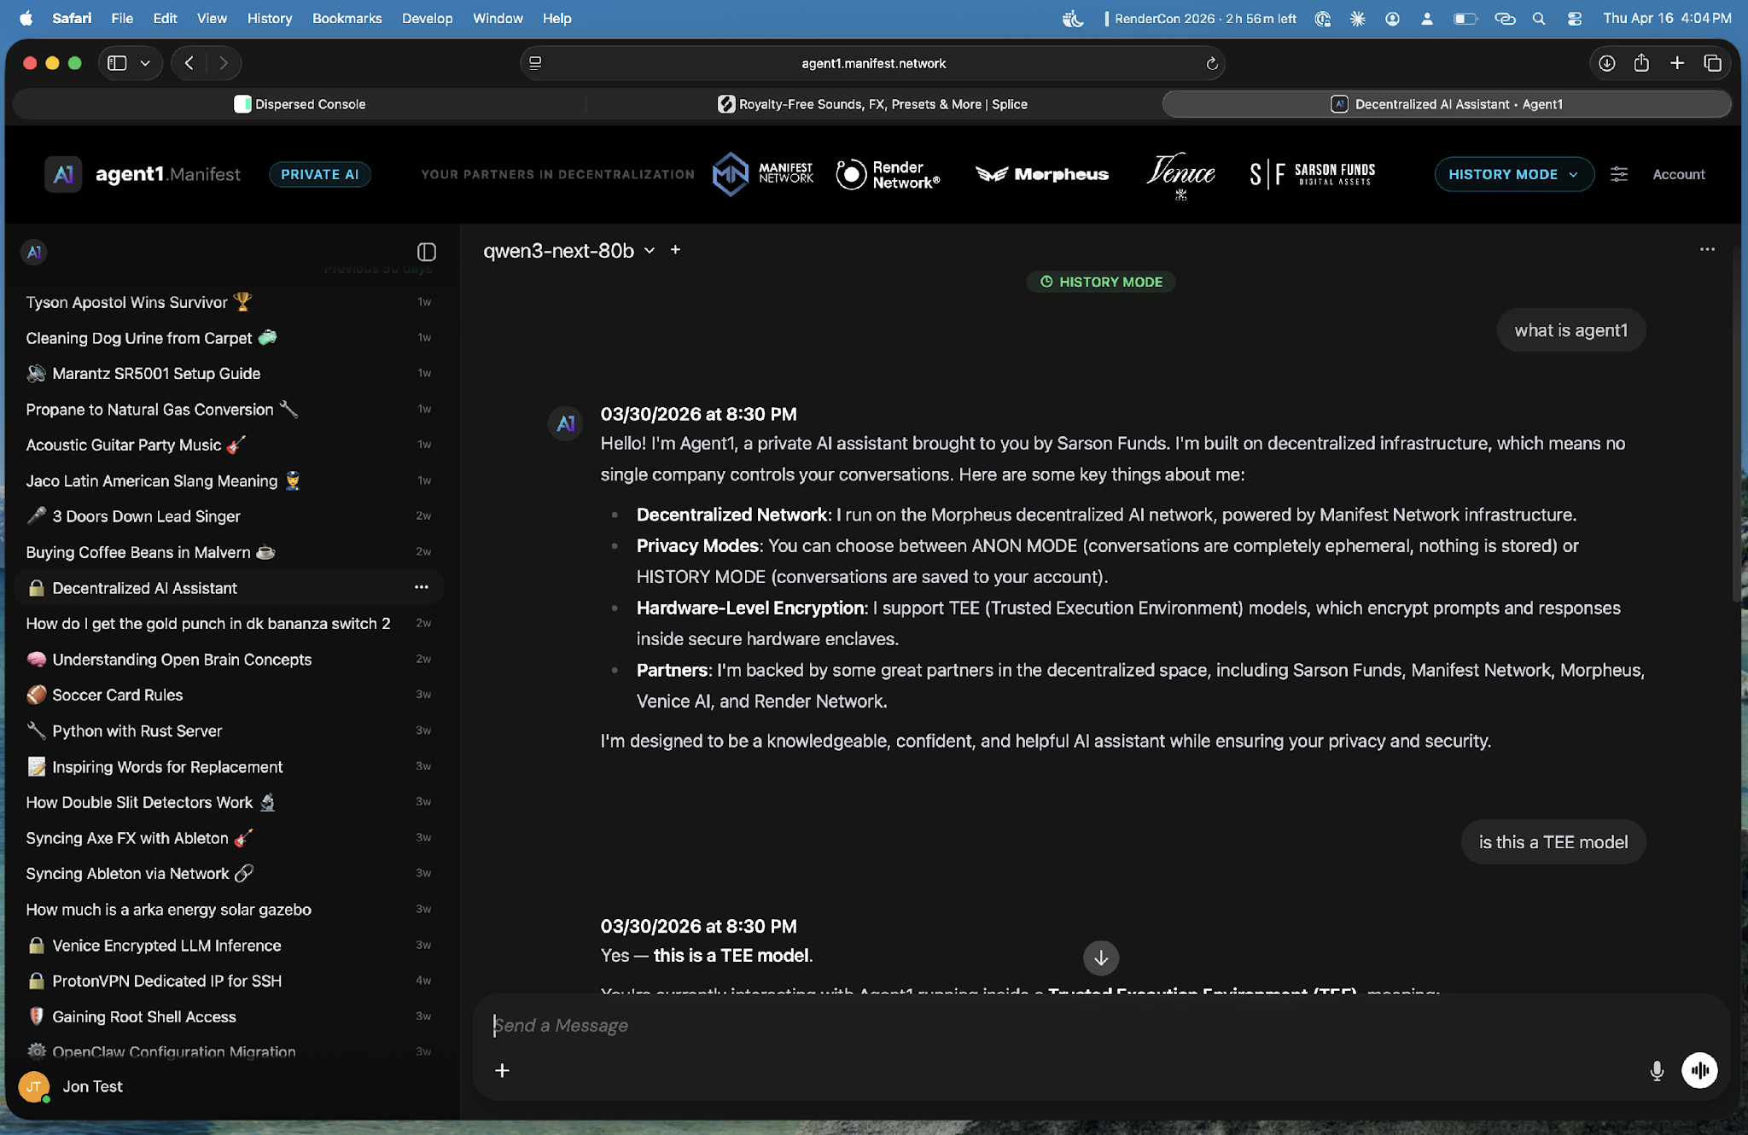Open the Develop menu
The height and width of the screenshot is (1135, 1748).
click(x=427, y=18)
